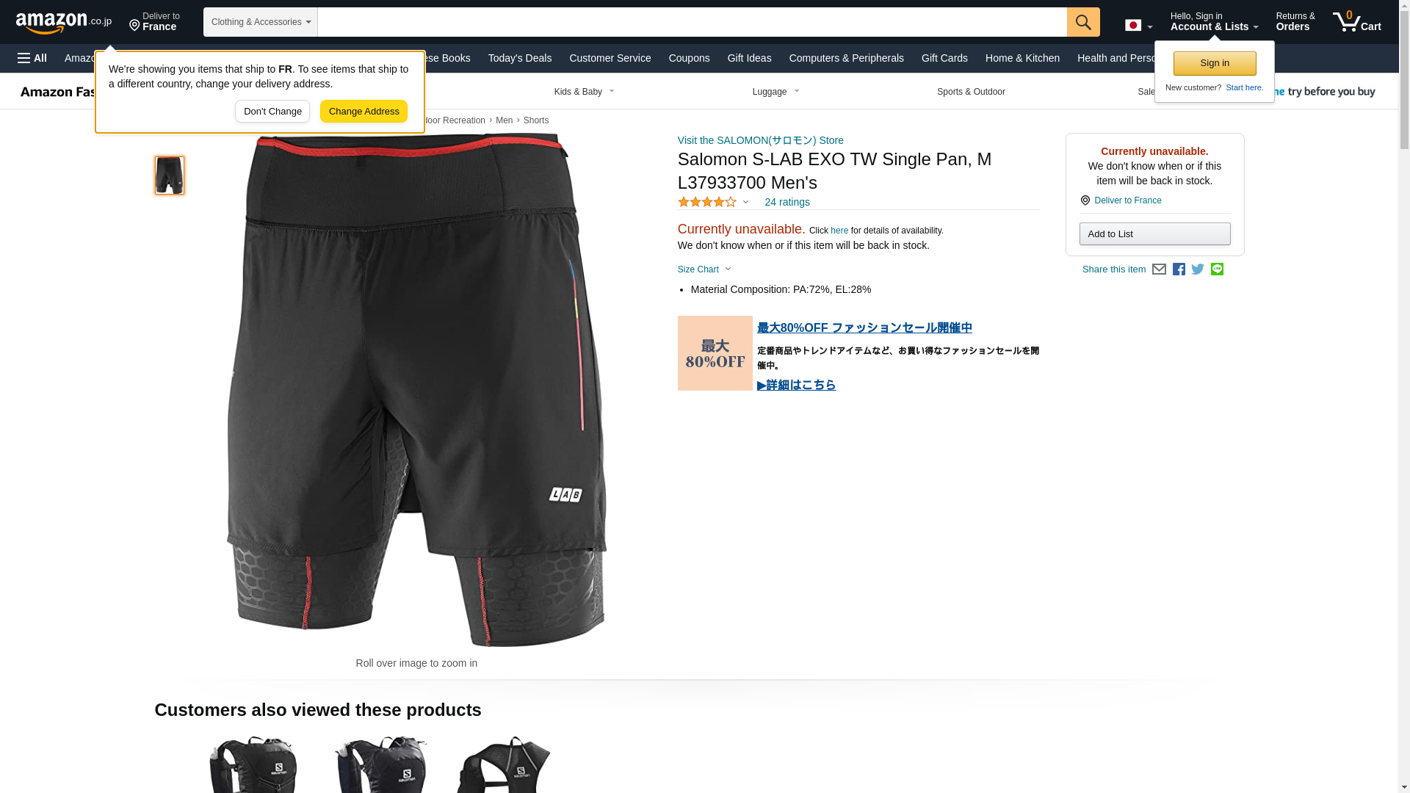Click the yellow Sign in button
The image size is (1410, 793).
[1215, 63]
